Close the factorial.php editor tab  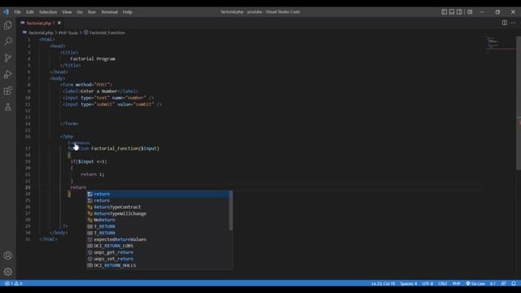point(59,23)
